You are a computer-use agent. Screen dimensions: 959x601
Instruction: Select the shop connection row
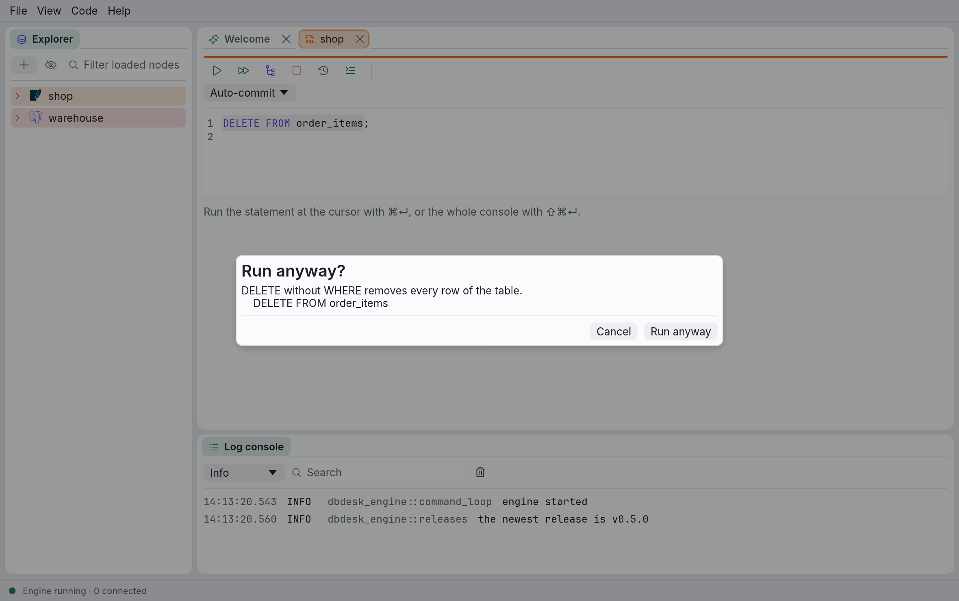pyautogui.click(x=99, y=96)
